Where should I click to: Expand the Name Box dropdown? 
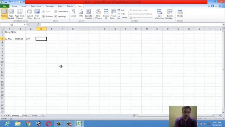[x=25, y=25]
